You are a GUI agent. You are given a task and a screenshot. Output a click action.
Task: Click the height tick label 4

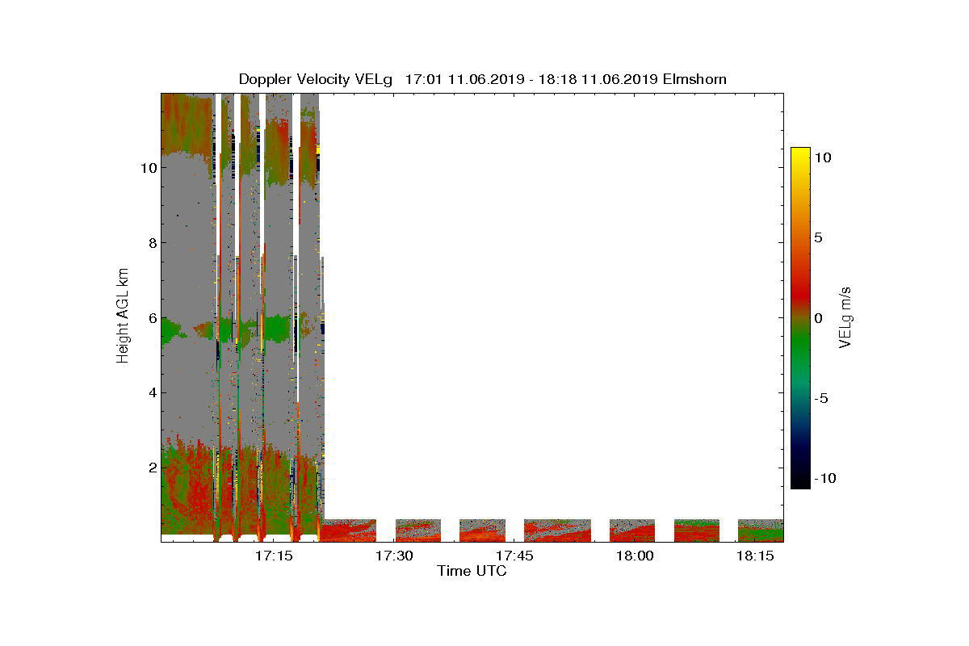tap(152, 393)
